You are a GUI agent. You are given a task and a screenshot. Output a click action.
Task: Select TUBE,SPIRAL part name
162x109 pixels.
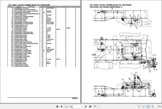coord(27,51)
